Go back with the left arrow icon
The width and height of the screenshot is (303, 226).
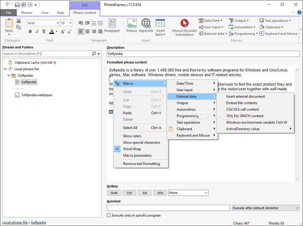click(x=24, y=5)
